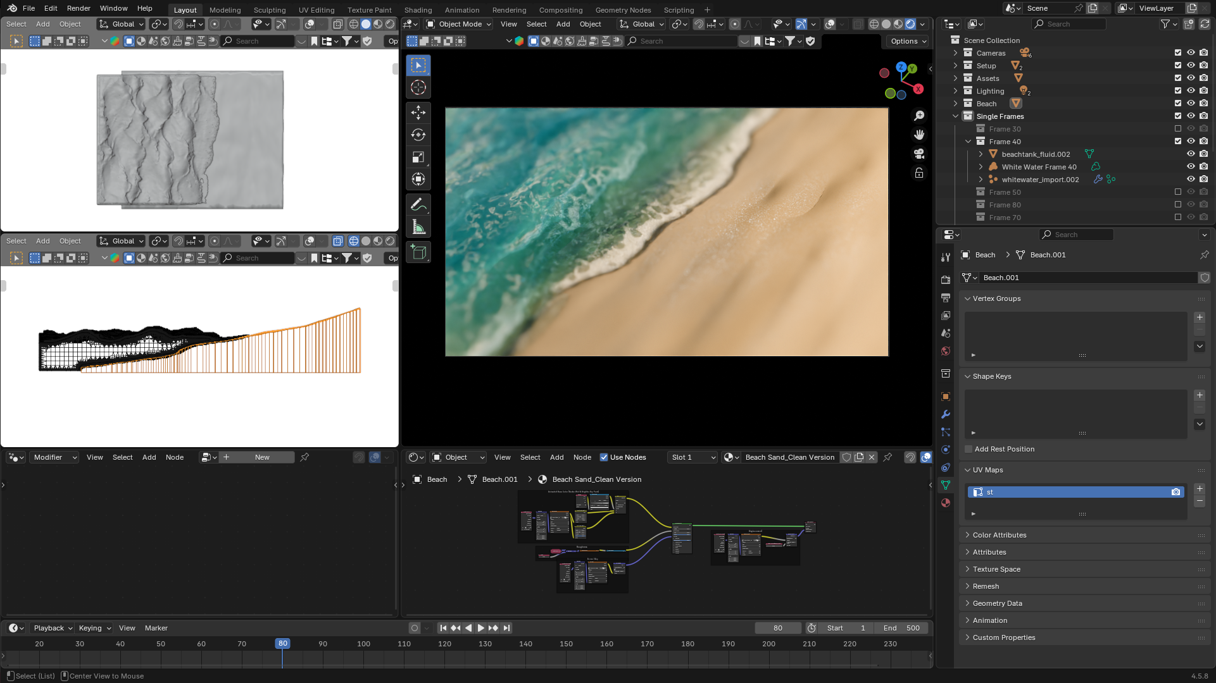The image size is (1216, 683).
Task: Play the animation in the timeline
Action: coord(481,628)
